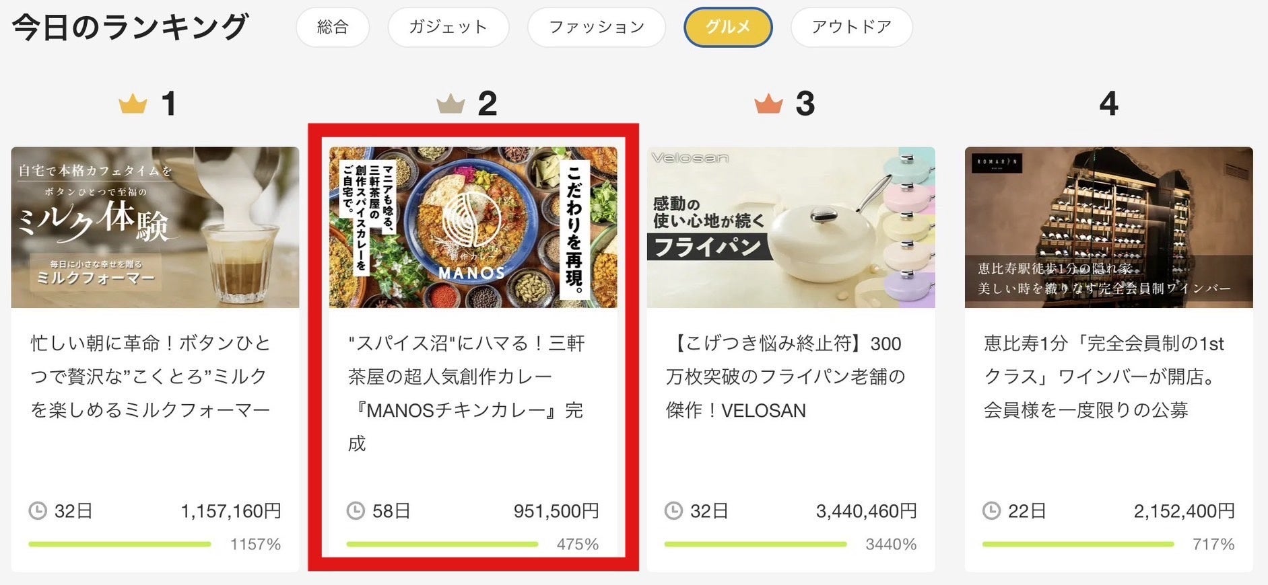Open the milk frother project thumbnail
This screenshot has height=585, width=1268.
155,227
